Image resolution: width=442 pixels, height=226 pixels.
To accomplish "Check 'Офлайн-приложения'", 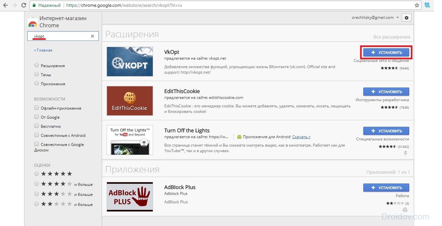I will pyautogui.click(x=36, y=108).
